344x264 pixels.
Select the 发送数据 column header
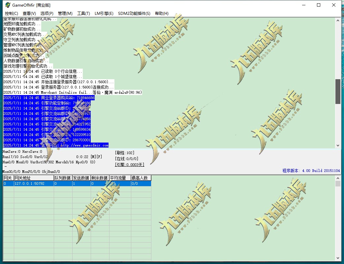coord(81,178)
